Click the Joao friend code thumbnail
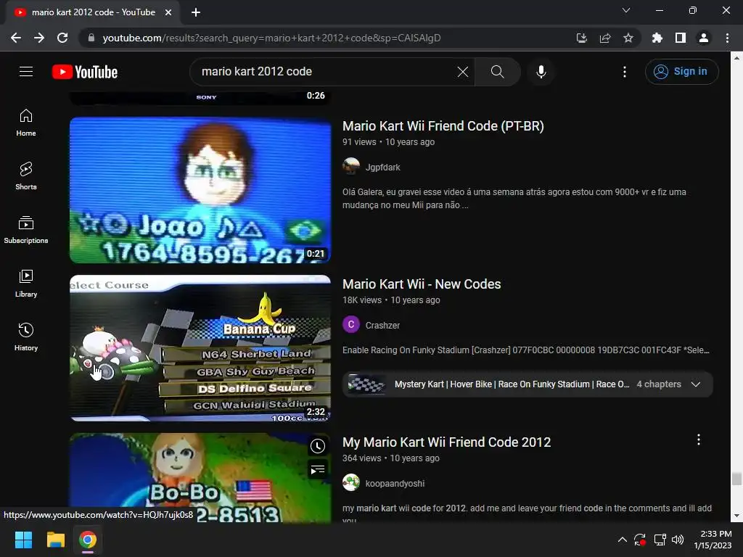 pos(200,190)
